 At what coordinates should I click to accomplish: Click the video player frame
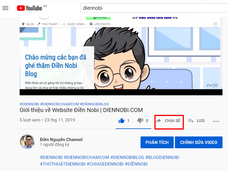[x=121, y=56]
